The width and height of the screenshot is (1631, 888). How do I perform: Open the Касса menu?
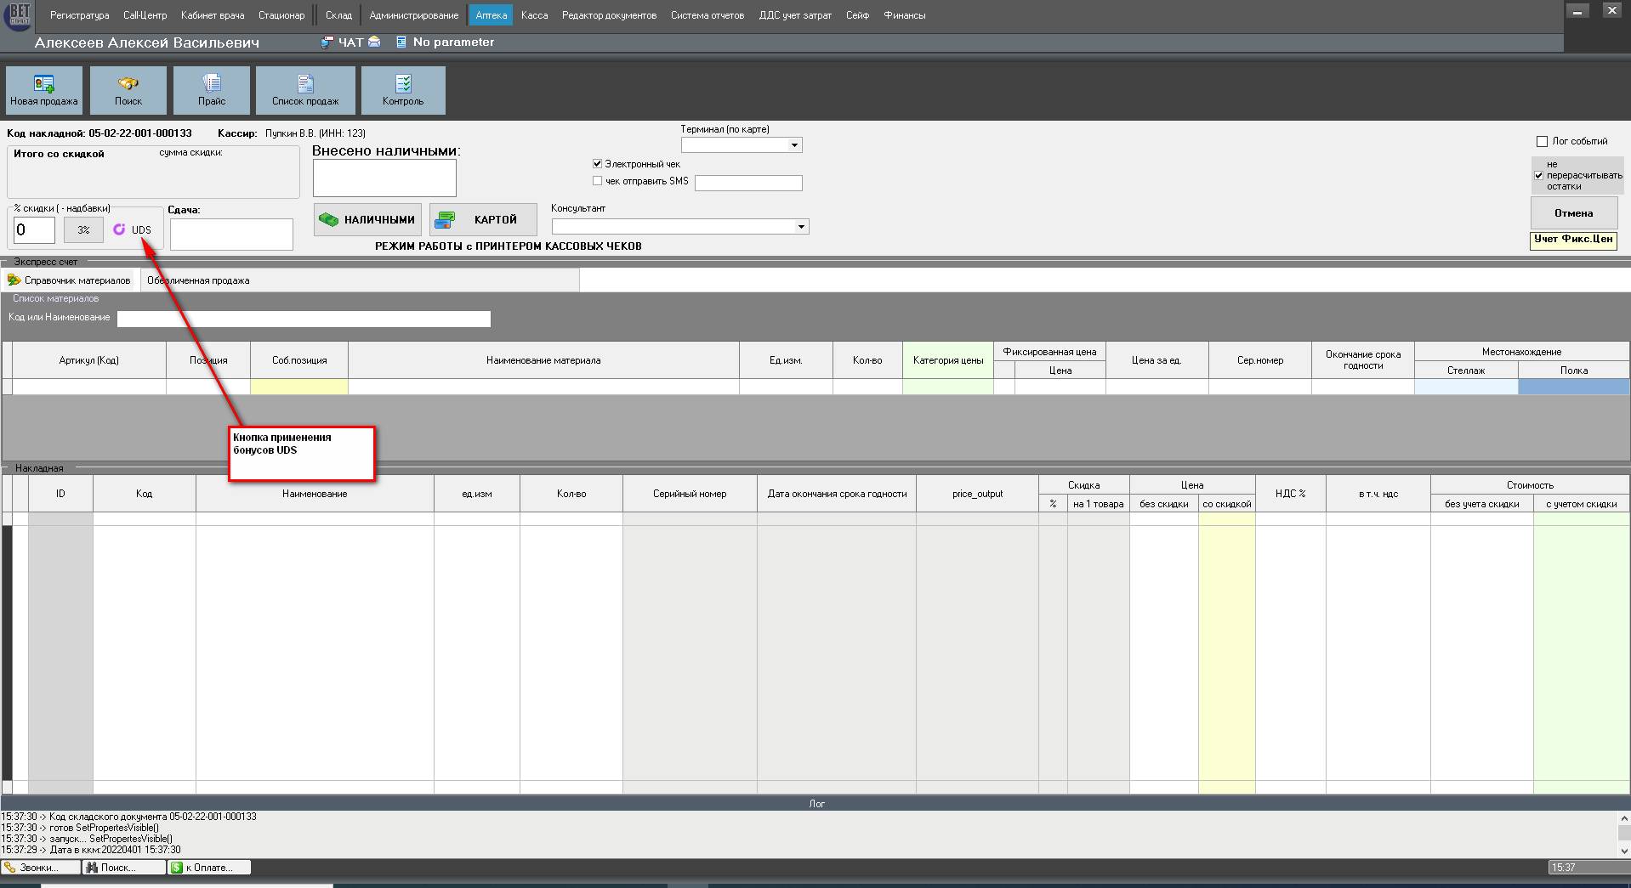[x=534, y=15]
